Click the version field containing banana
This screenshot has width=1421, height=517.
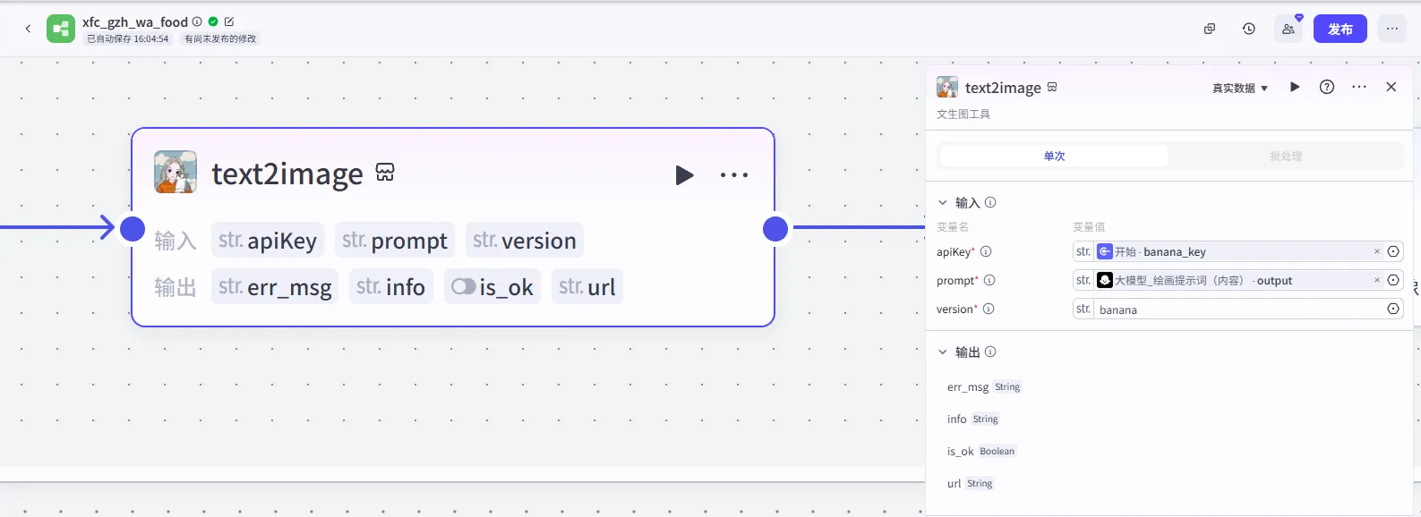[x=1239, y=309]
